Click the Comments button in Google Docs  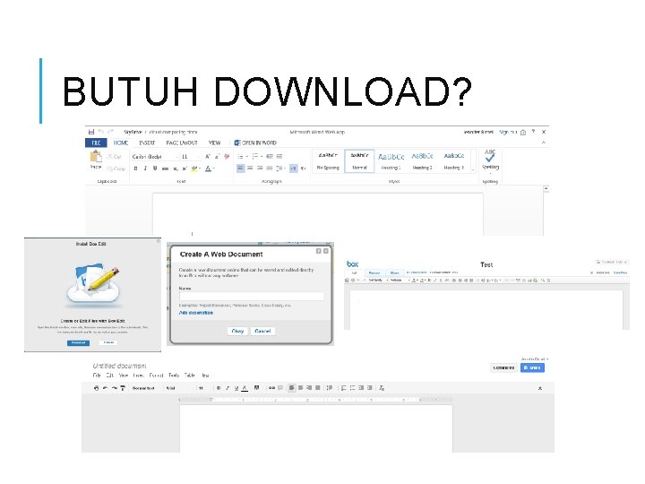coord(503,367)
